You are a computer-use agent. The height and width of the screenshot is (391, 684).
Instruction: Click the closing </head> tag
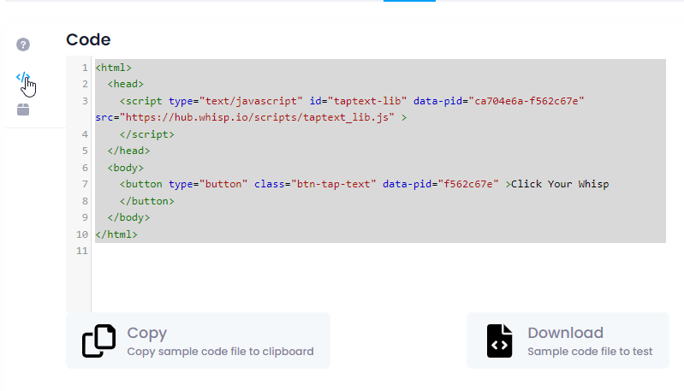tap(128, 151)
